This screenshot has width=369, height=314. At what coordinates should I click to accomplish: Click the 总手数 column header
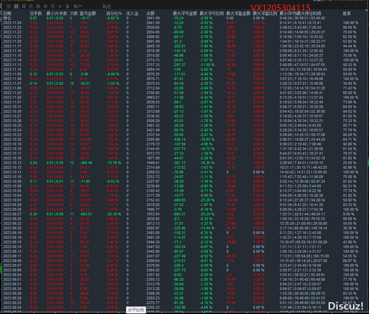click(36, 13)
